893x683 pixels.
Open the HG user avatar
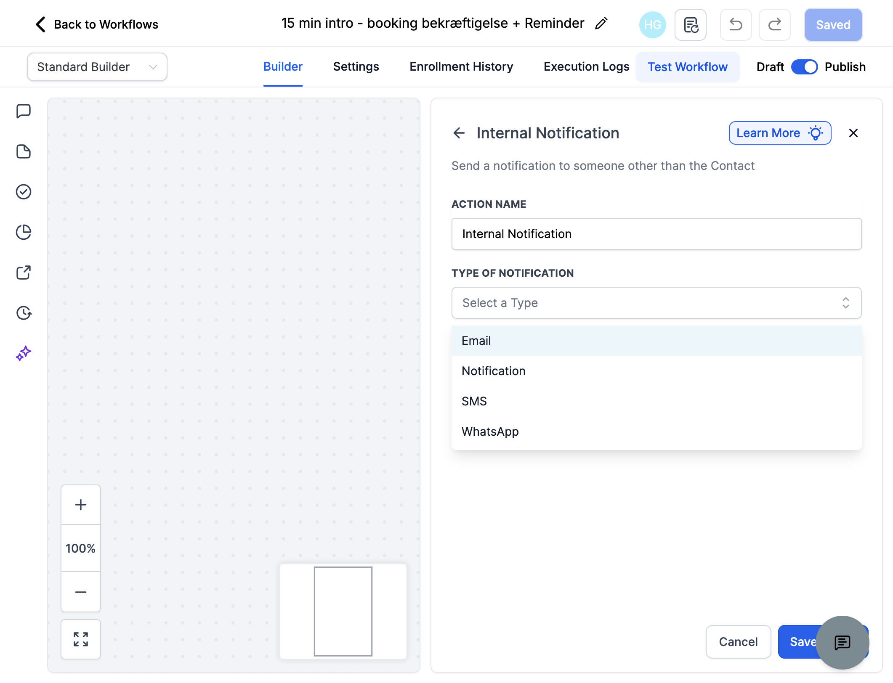tap(652, 25)
